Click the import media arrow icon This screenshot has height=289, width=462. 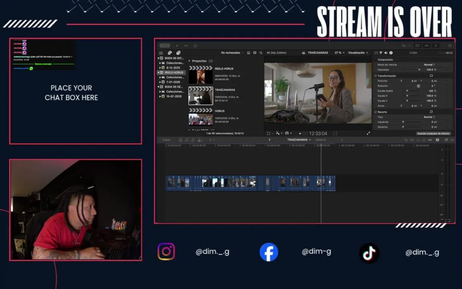(177, 46)
